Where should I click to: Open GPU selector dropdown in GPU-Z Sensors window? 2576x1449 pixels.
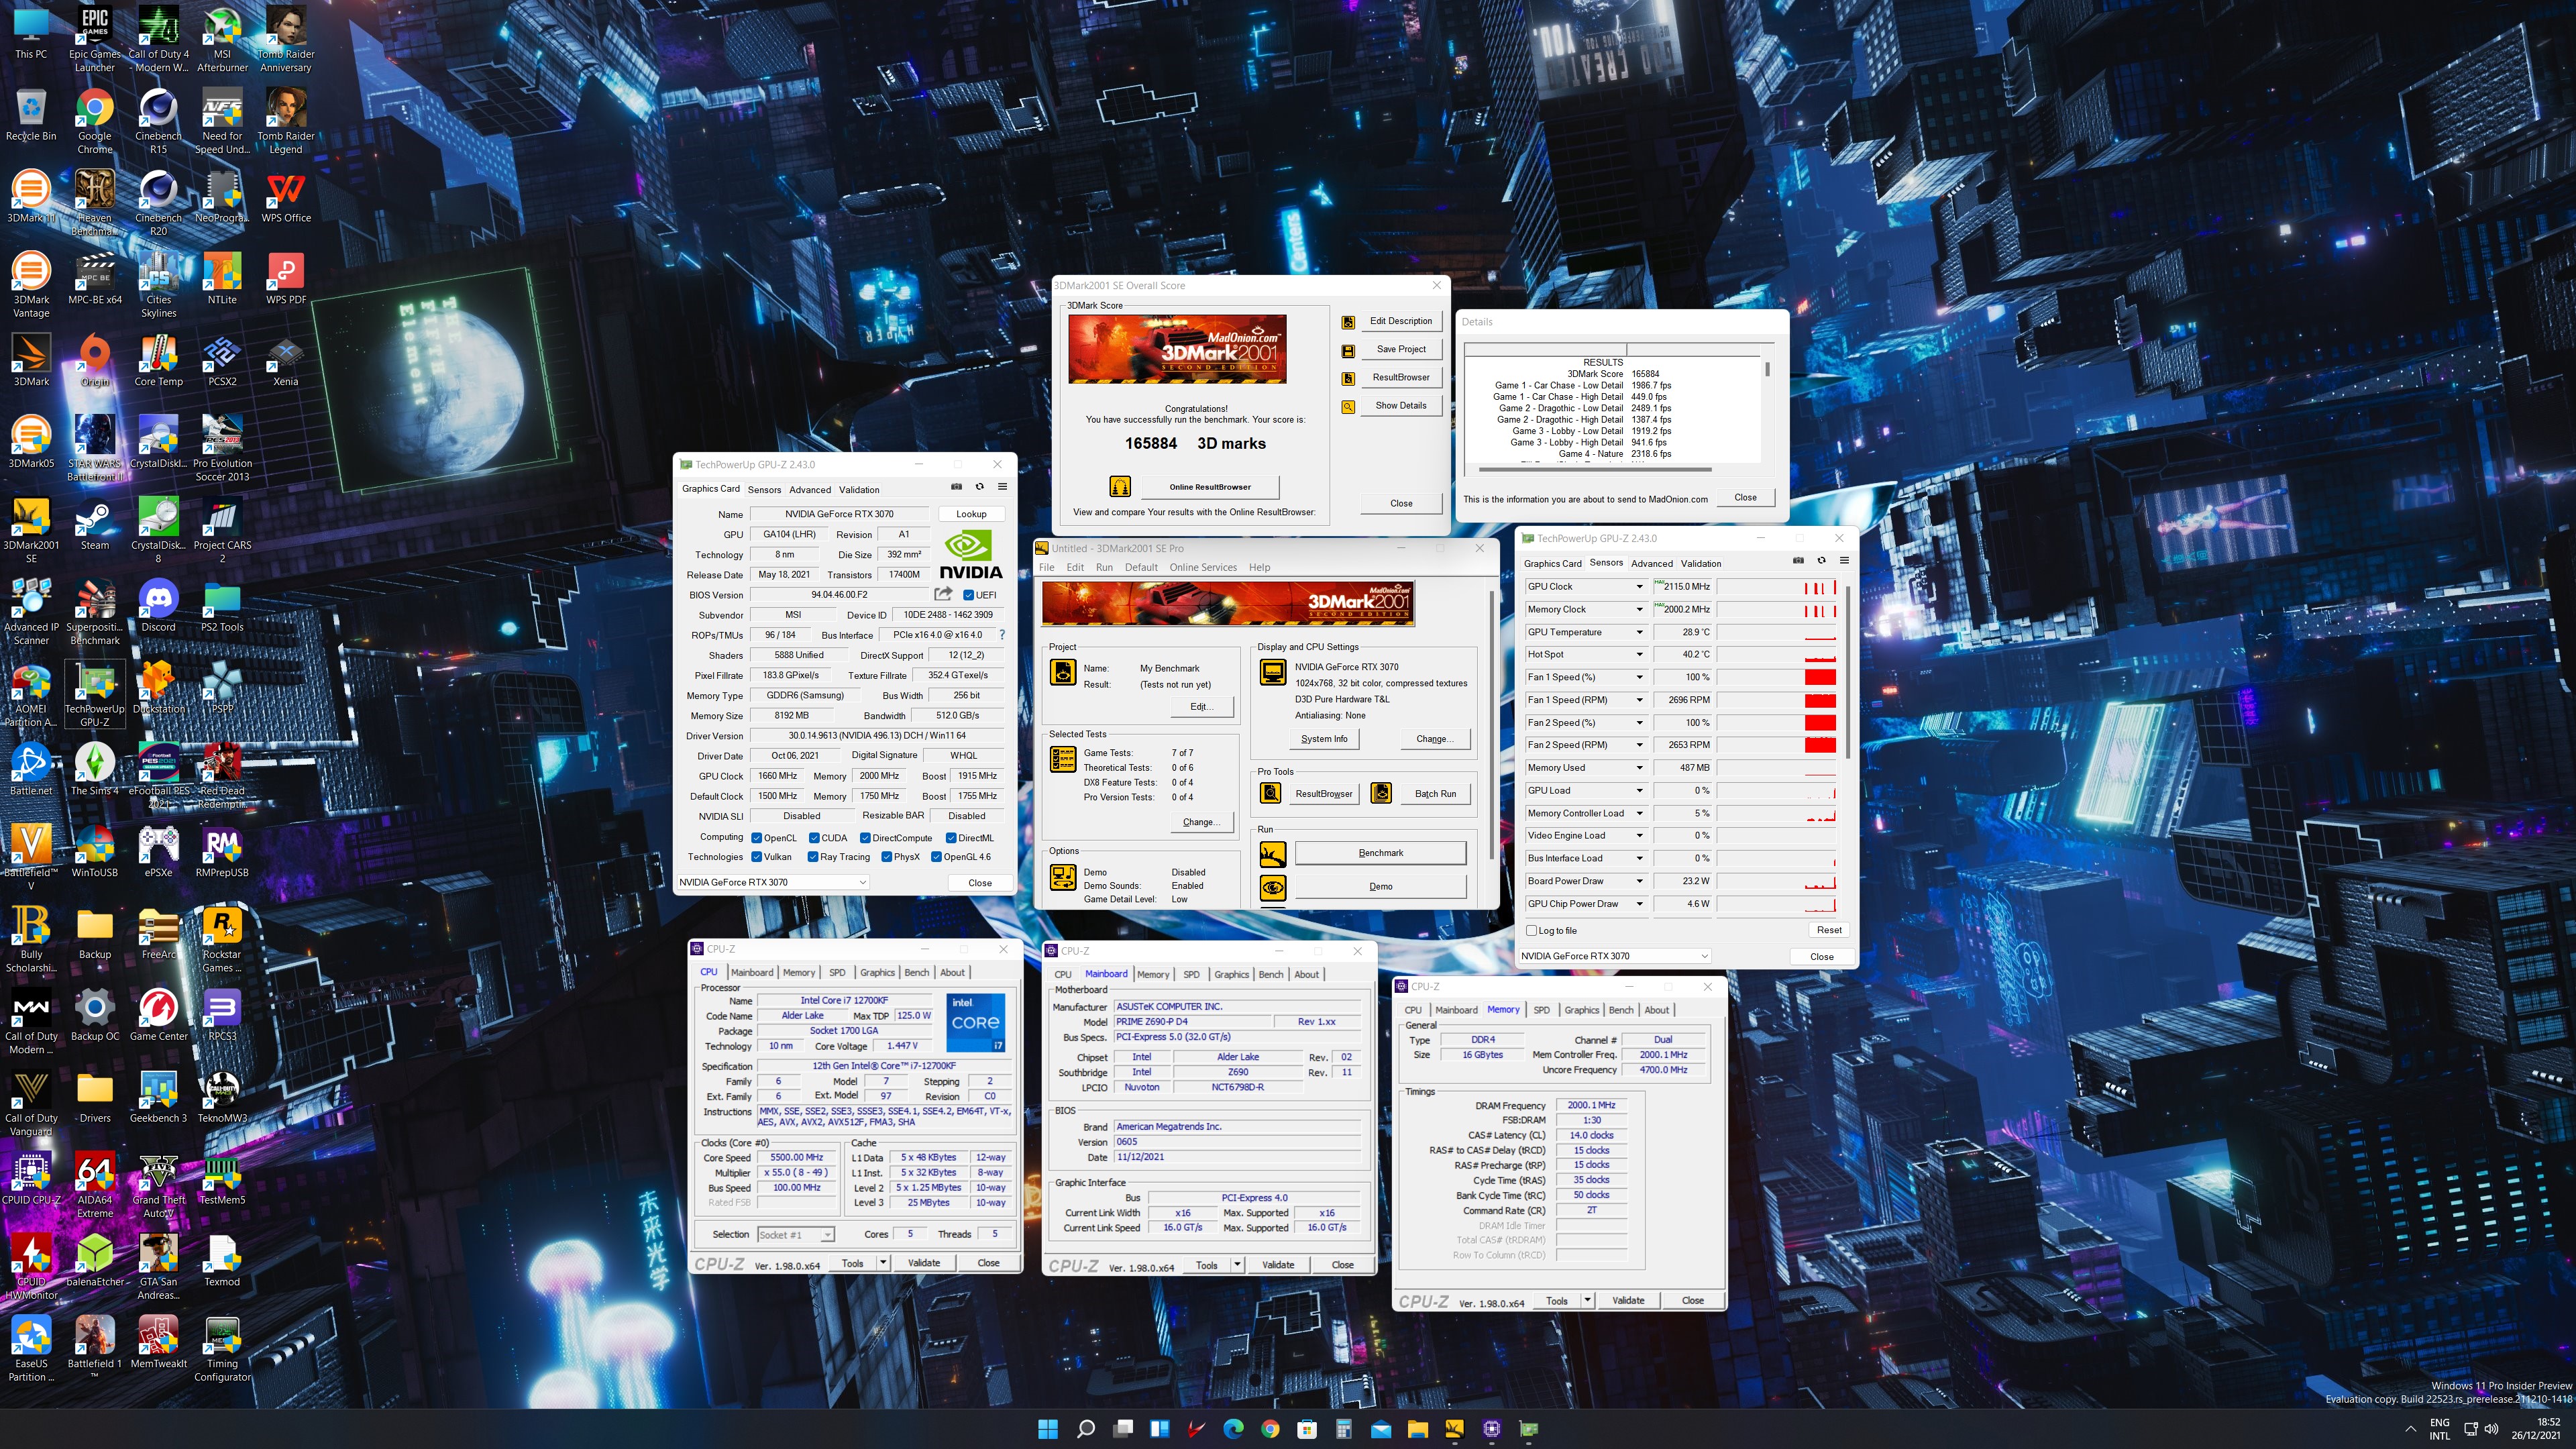pos(1614,957)
